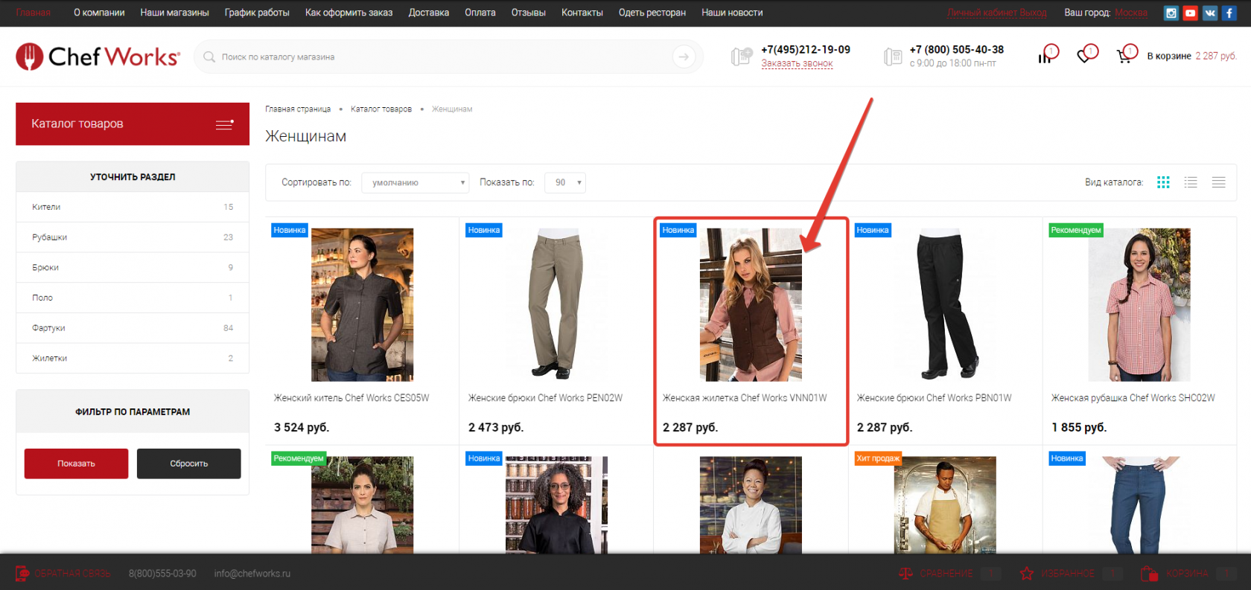Open the YouTube social icon
The image size is (1251, 590).
point(1191,13)
